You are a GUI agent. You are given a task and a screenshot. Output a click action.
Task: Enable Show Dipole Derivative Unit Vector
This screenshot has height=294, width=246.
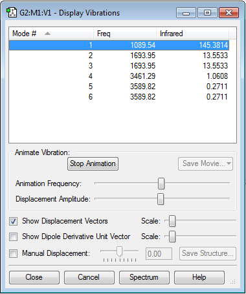(x=14, y=236)
